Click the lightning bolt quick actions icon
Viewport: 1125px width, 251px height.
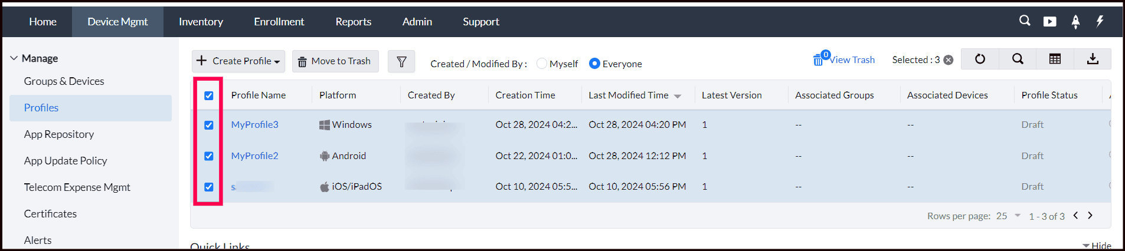[x=1100, y=21]
